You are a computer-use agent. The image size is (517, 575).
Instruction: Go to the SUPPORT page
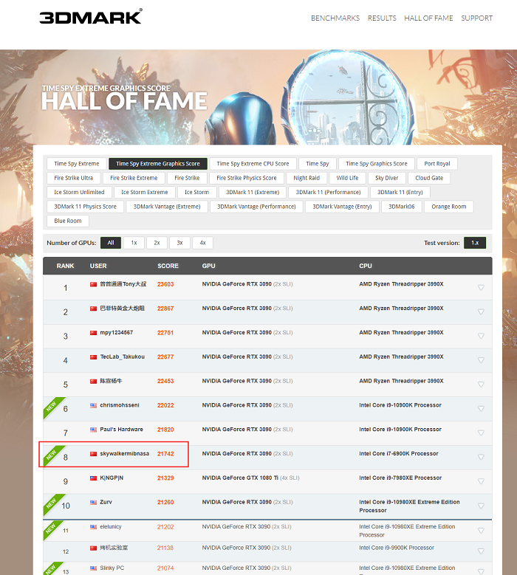click(476, 18)
